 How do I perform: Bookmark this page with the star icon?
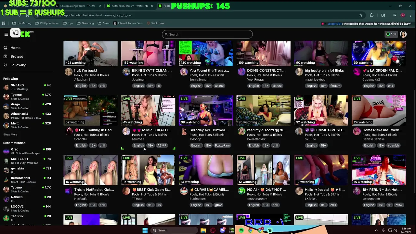point(361,15)
